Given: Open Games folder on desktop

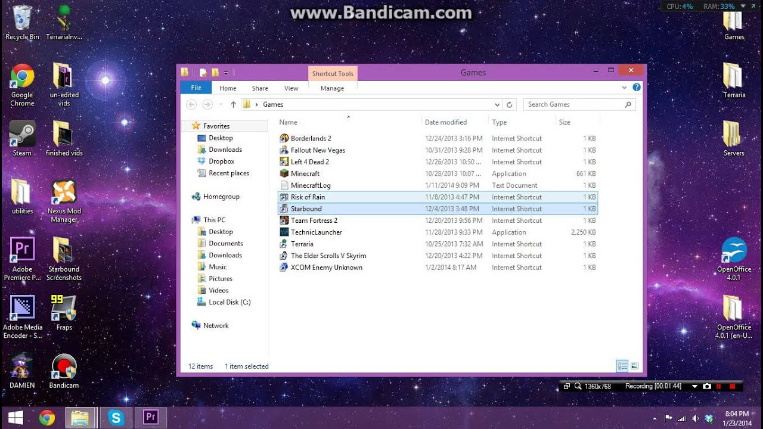Looking at the screenshot, I should [734, 24].
